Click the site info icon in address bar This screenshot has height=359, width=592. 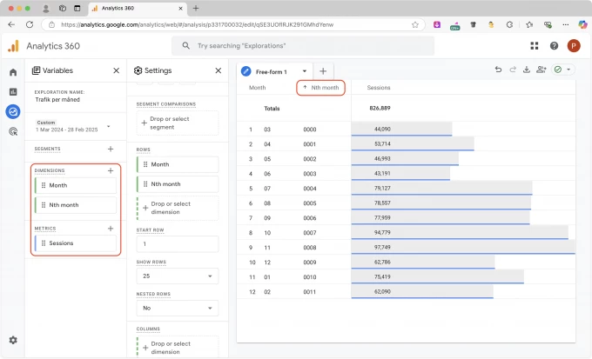click(x=52, y=24)
